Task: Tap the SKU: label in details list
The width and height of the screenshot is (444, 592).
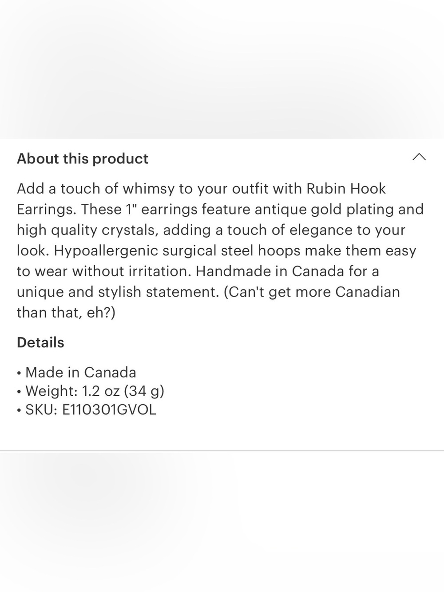Action: tap(41, 409)
